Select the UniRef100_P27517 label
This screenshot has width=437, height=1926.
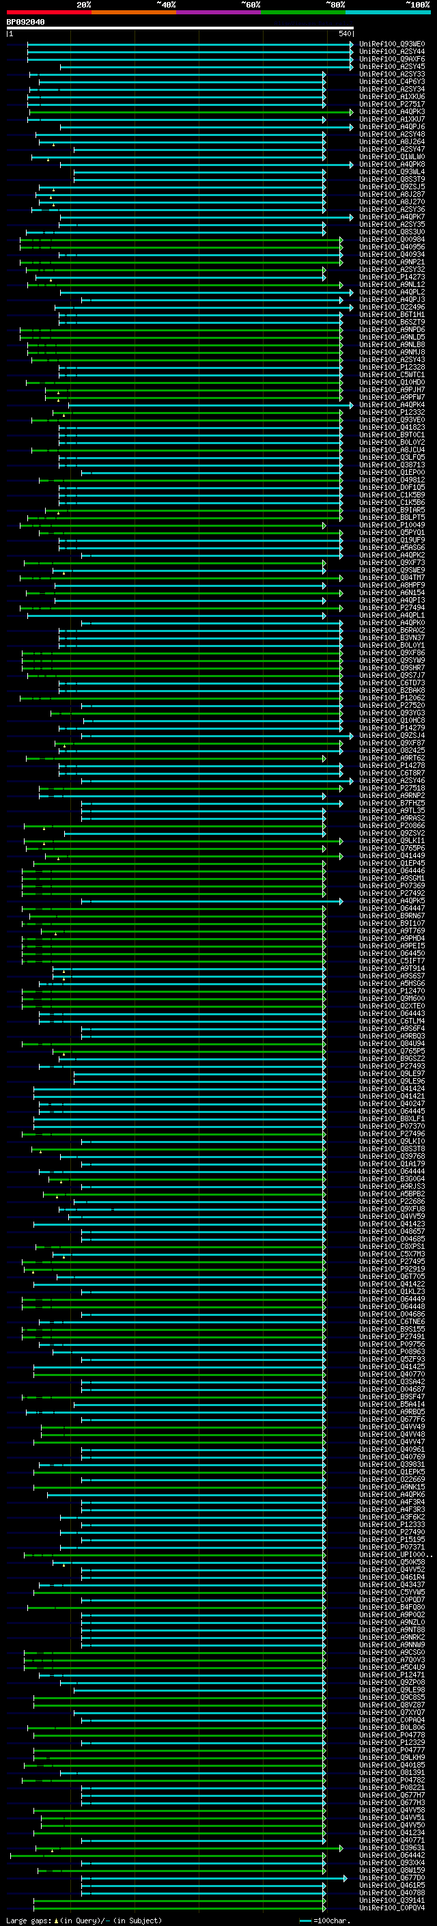(x=392, y=104)
